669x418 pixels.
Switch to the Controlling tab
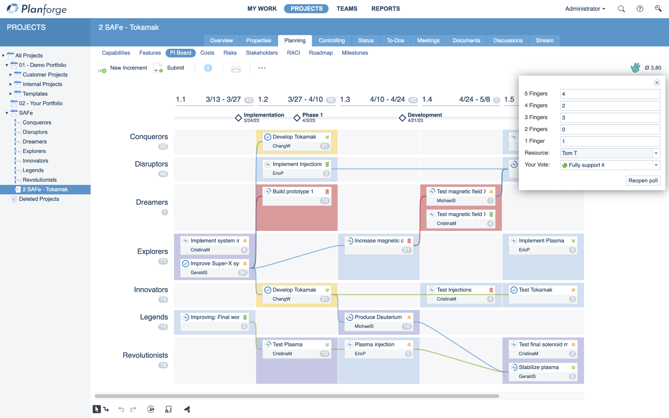point(332,41)
